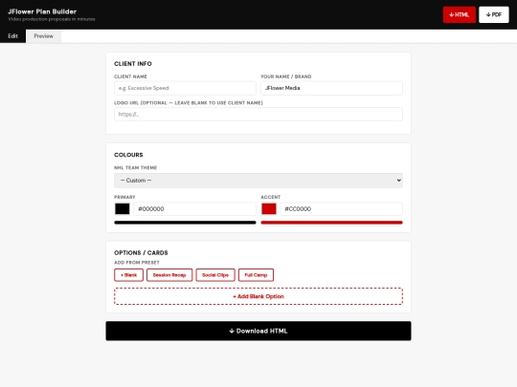Screen dimensions: 517x387
Task: Click the dashed Add Blank Option button
Action: tap(258, 296)
